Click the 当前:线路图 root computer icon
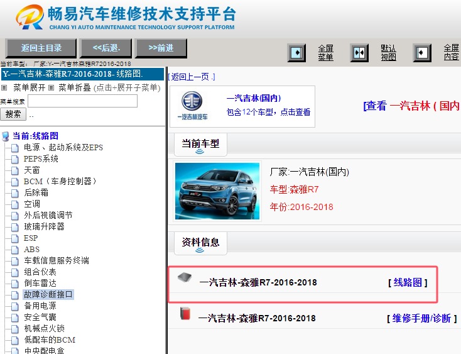 [x=6, y=136]
